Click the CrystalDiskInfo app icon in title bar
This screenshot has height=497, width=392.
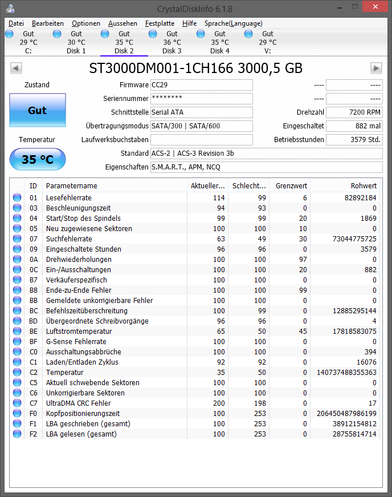(10, 9)
